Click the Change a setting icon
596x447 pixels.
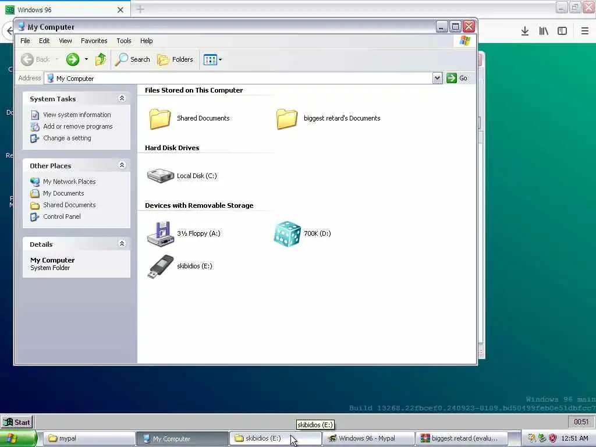click(x=35, y=139)
